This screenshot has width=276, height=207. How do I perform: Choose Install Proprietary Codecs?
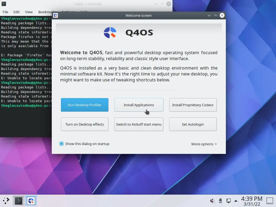click(x=193, y=105)
